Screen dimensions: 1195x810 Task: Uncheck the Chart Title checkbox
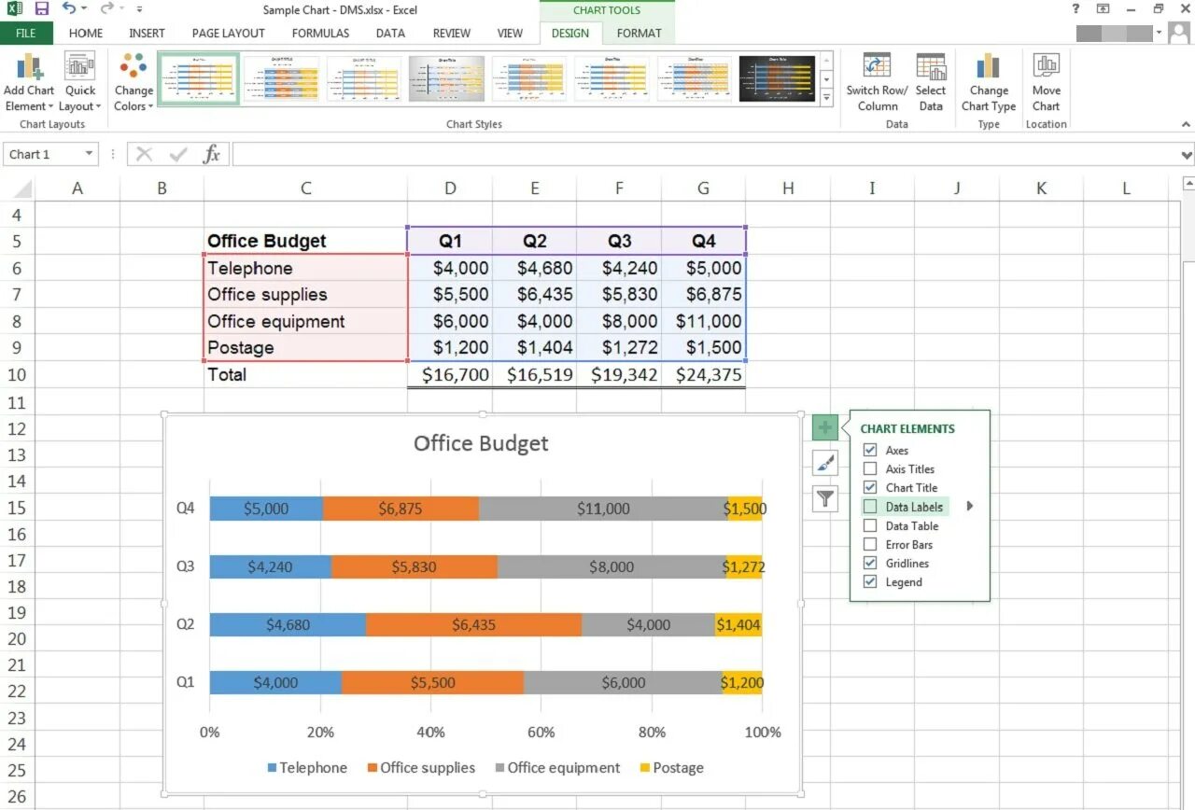870,487
